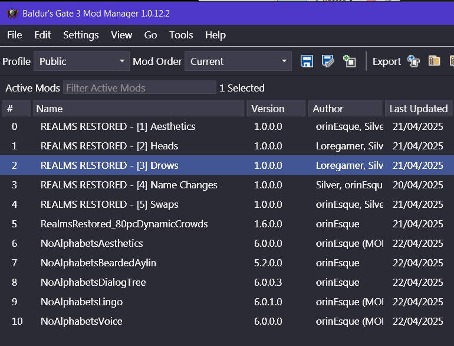This screenshot has width=454, height=346.
Task: Click the Export label in the toolbar
Action: [387, 61]
